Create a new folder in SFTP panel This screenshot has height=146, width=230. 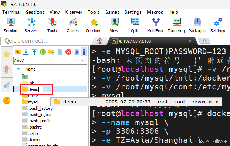(51, 52)
